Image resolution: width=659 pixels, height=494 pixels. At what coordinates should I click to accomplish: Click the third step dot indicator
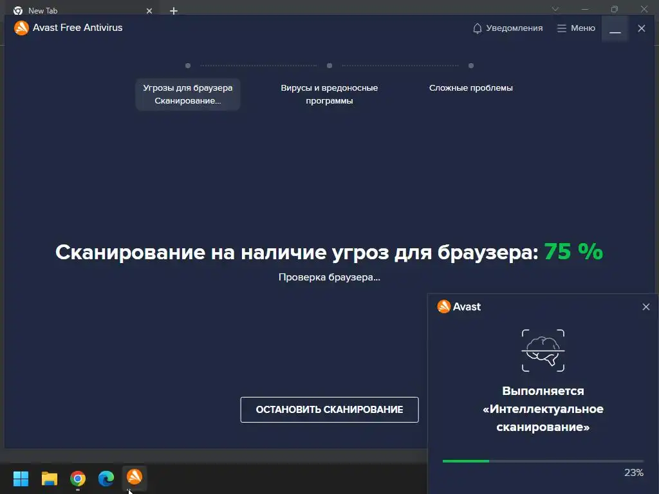pyautogui.click(x=471, y=66)
